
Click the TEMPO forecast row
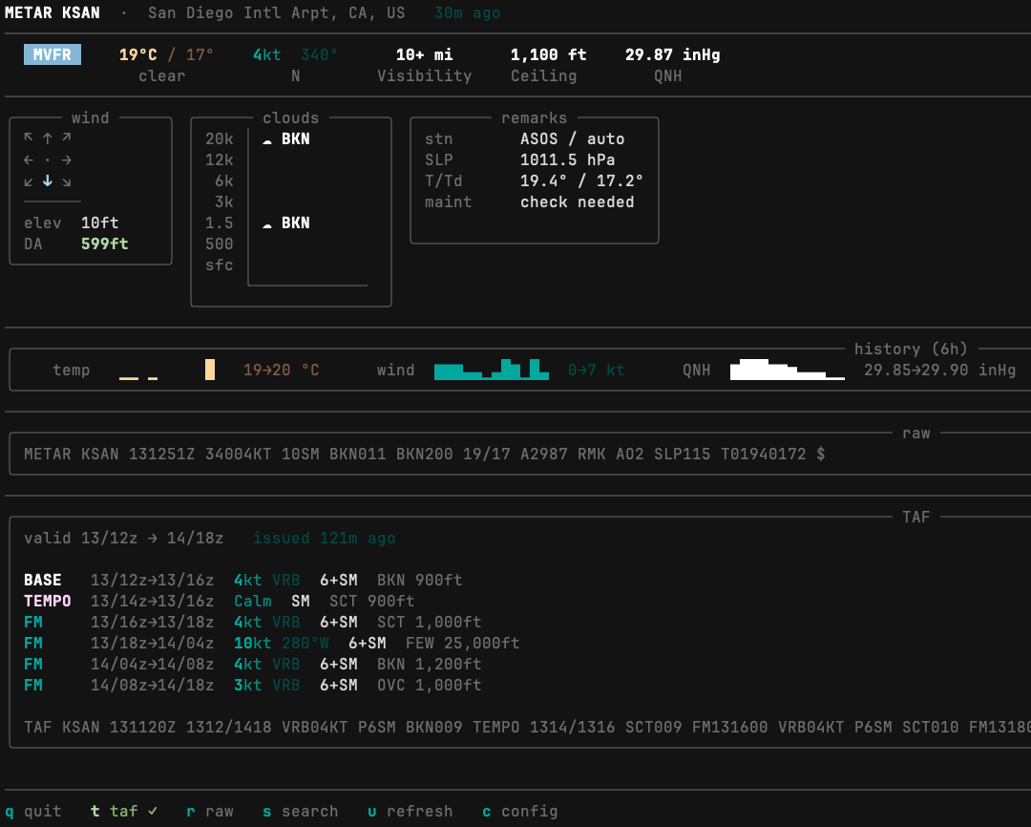pyautogui.click(x=219, y=601)
